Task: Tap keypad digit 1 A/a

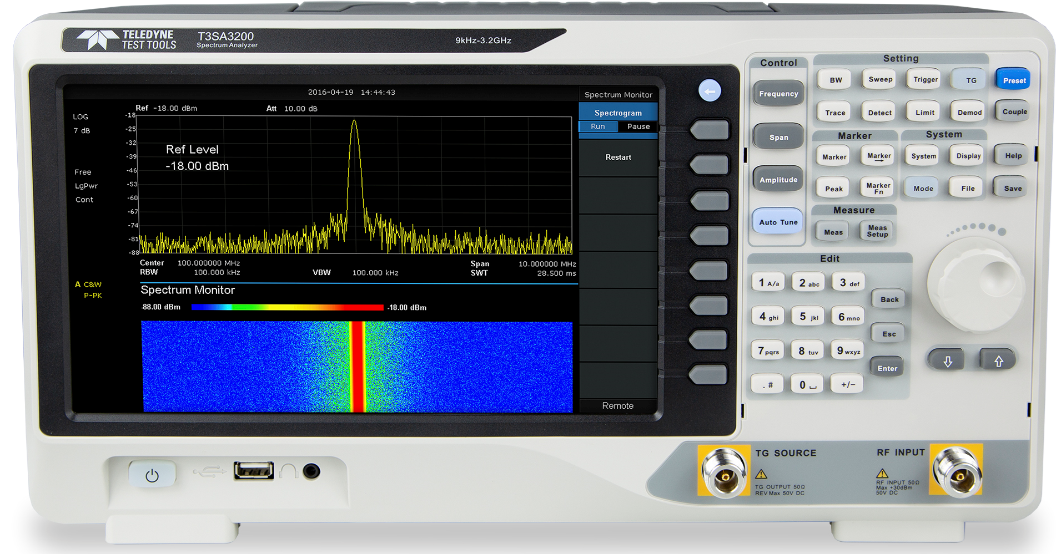Action: tap(769, 283)
